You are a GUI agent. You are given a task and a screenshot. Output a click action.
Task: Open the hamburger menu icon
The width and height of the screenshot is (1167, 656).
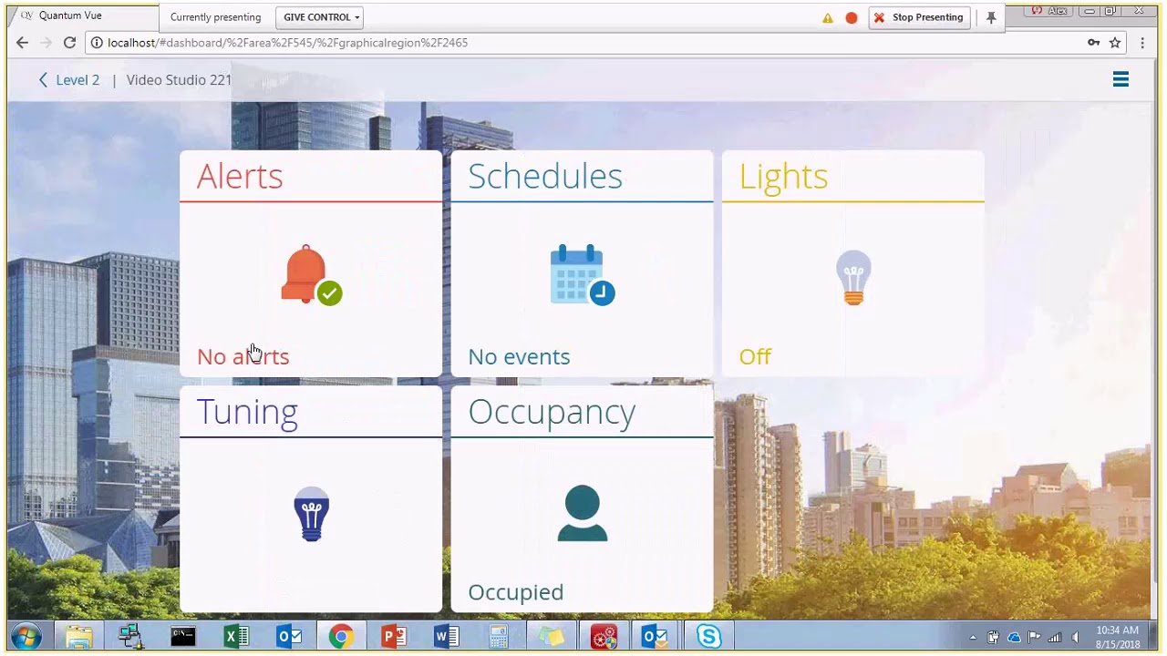click(x=1121, y=79)
